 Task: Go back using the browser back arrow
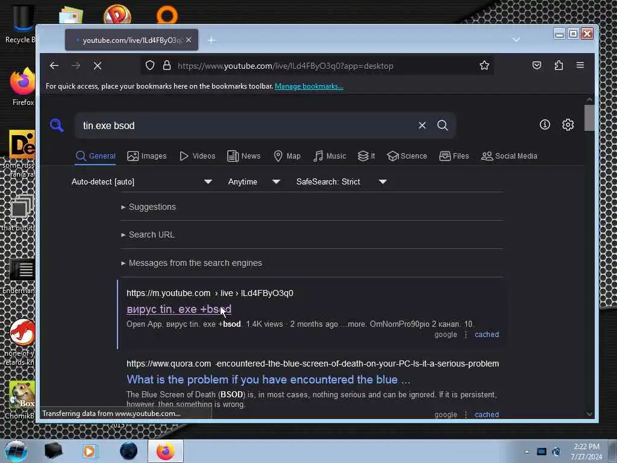[x=54, y=66]
